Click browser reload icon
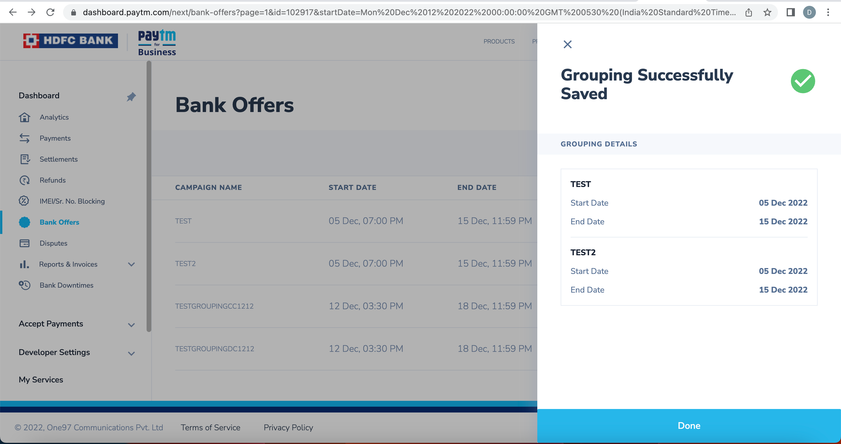The width and height of the screenshot is (841, 444). [x=50, y=12]
